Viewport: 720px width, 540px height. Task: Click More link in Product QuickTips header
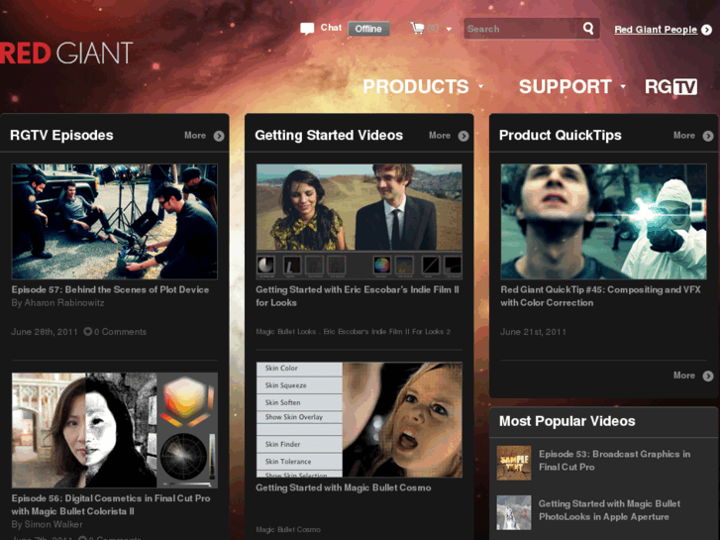tap(684, 136)
